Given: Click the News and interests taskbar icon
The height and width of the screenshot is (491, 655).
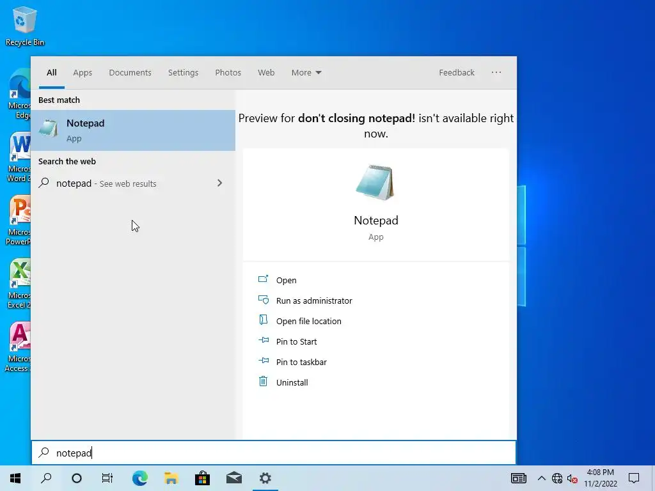Looking at the screenshot, I should coord(518,478).
